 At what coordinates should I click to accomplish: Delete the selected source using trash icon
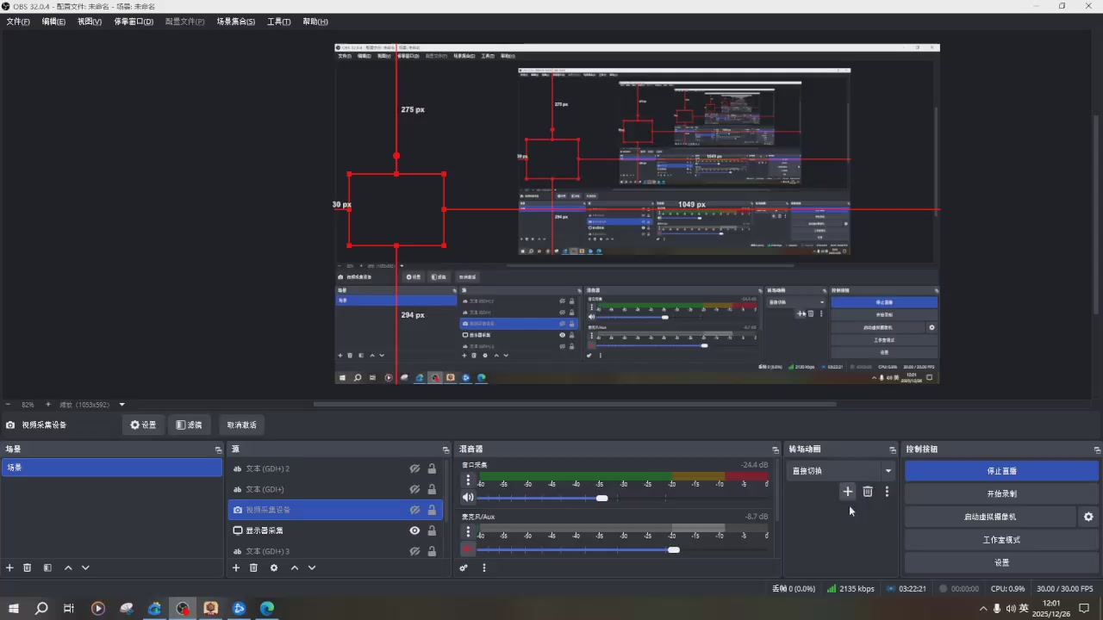point(253,568)
